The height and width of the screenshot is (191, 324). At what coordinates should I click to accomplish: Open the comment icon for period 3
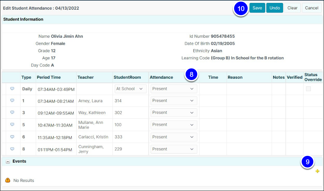(12, 112)
